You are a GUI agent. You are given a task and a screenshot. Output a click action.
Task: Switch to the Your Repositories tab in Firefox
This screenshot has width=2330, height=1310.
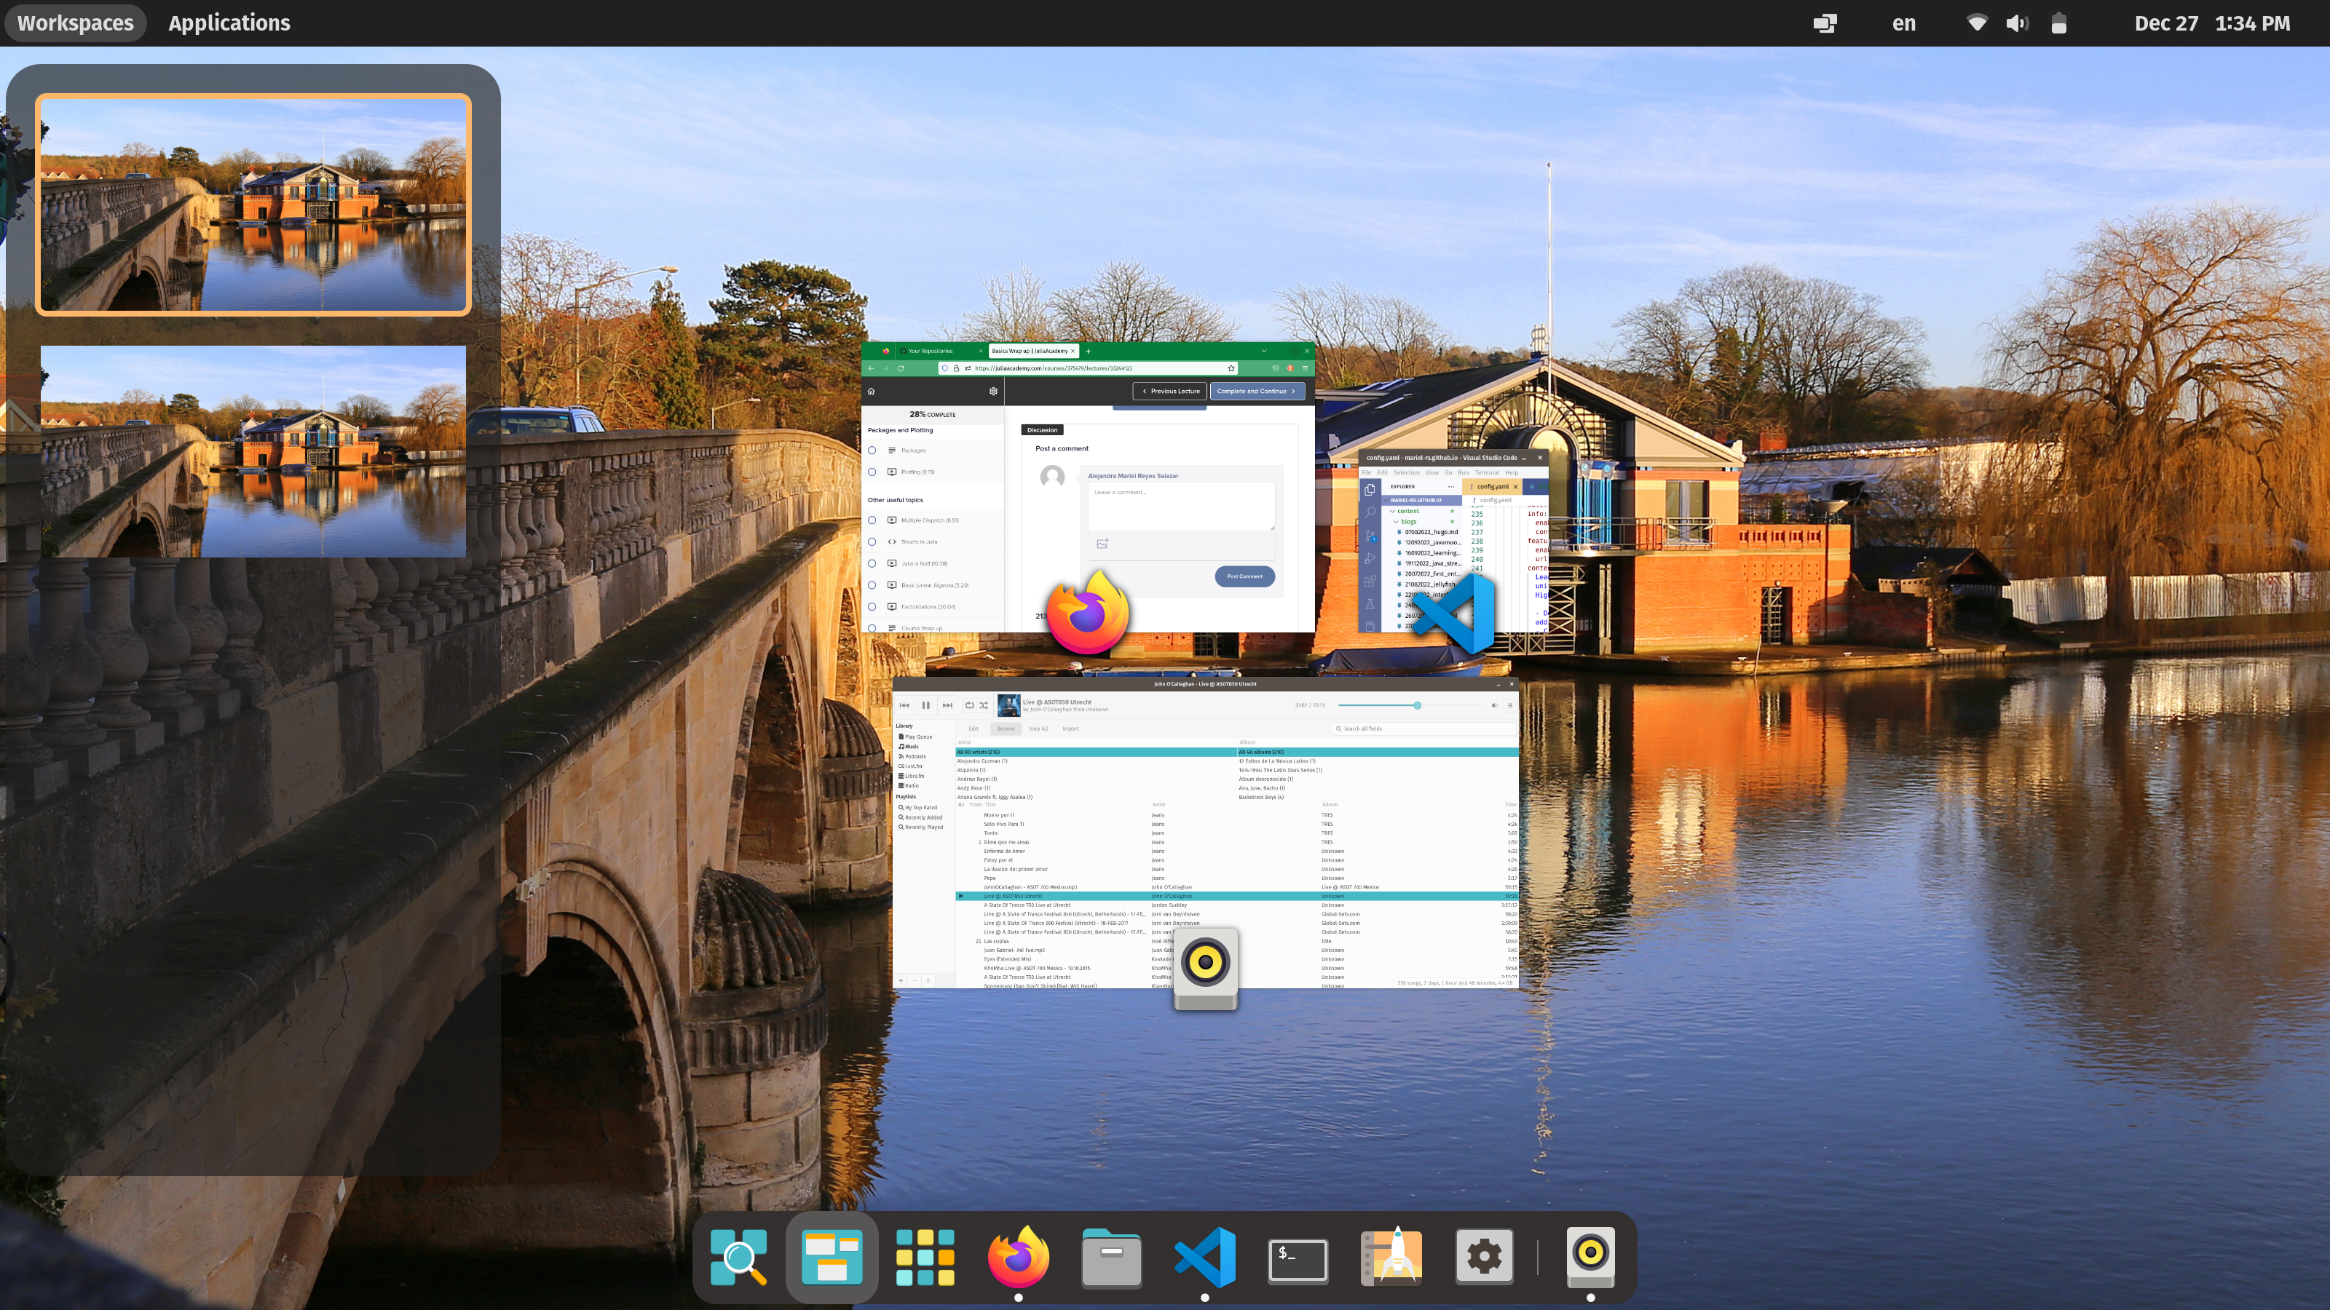click(941, 351)
